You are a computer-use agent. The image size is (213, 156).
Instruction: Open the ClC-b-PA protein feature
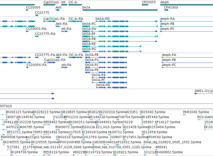pyautogui.click(x=76, y=57)
